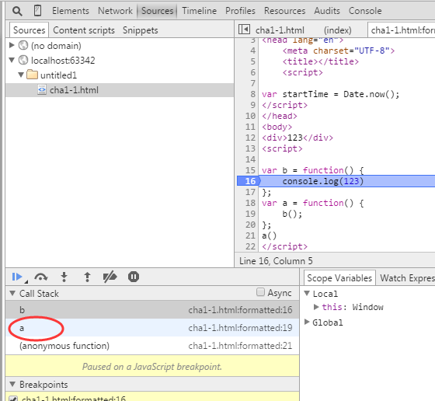Collapse the untitled1 folder node
The width and height of the screenshot is (435, 401).
click(x=21, y=75)
